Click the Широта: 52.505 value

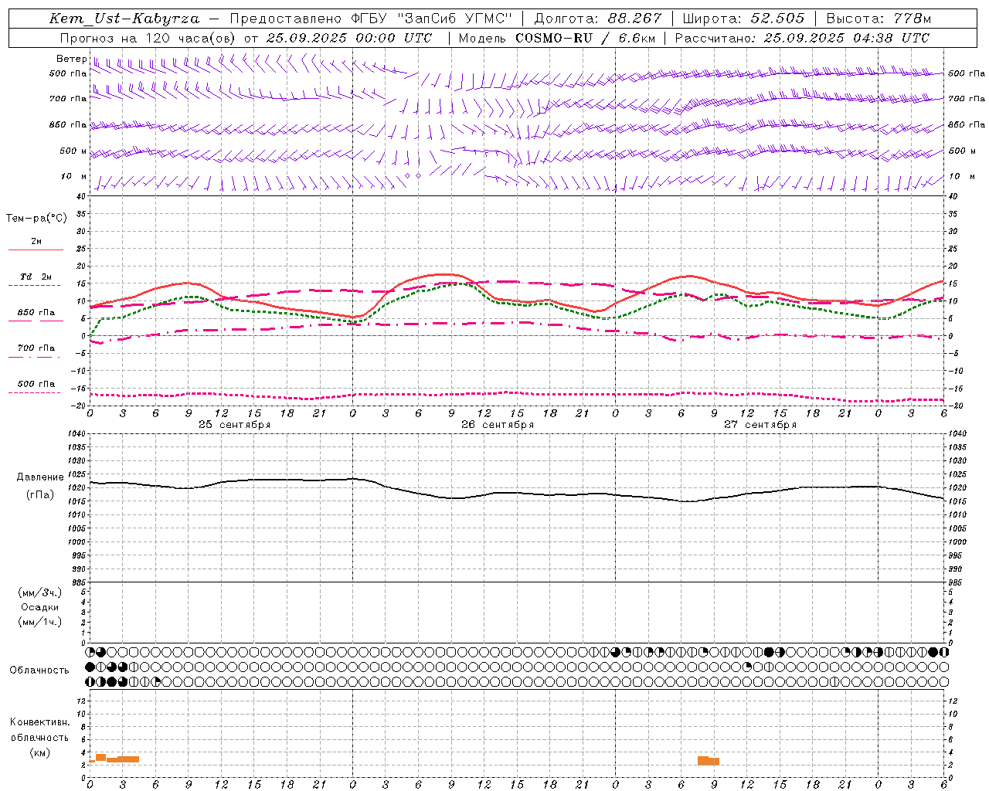tap(743, 19)
